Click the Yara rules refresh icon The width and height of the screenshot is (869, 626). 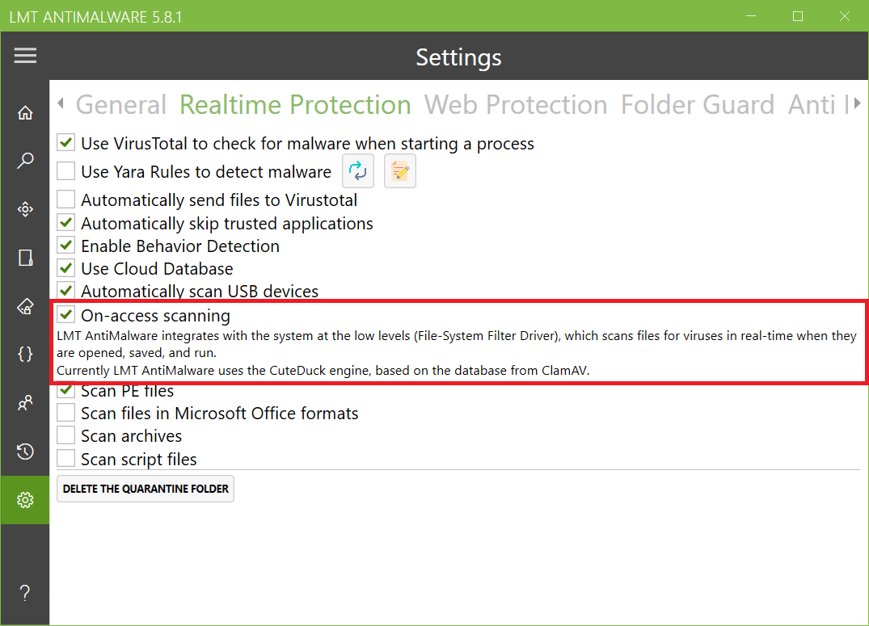(x=358, y=171)
